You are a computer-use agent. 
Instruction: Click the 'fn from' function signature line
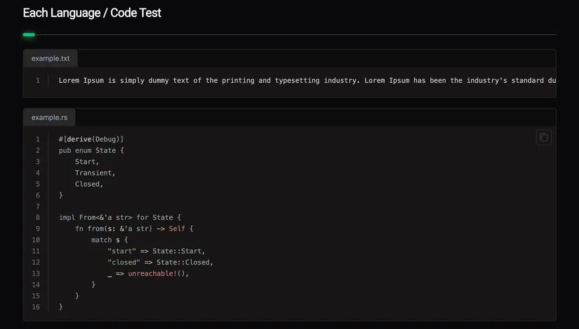(x=134, y=228)
